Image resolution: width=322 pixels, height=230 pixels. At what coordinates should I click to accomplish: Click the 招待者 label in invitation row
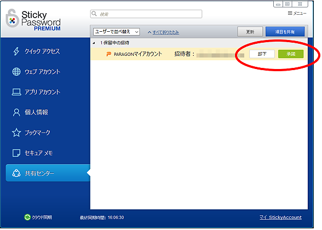184,54
